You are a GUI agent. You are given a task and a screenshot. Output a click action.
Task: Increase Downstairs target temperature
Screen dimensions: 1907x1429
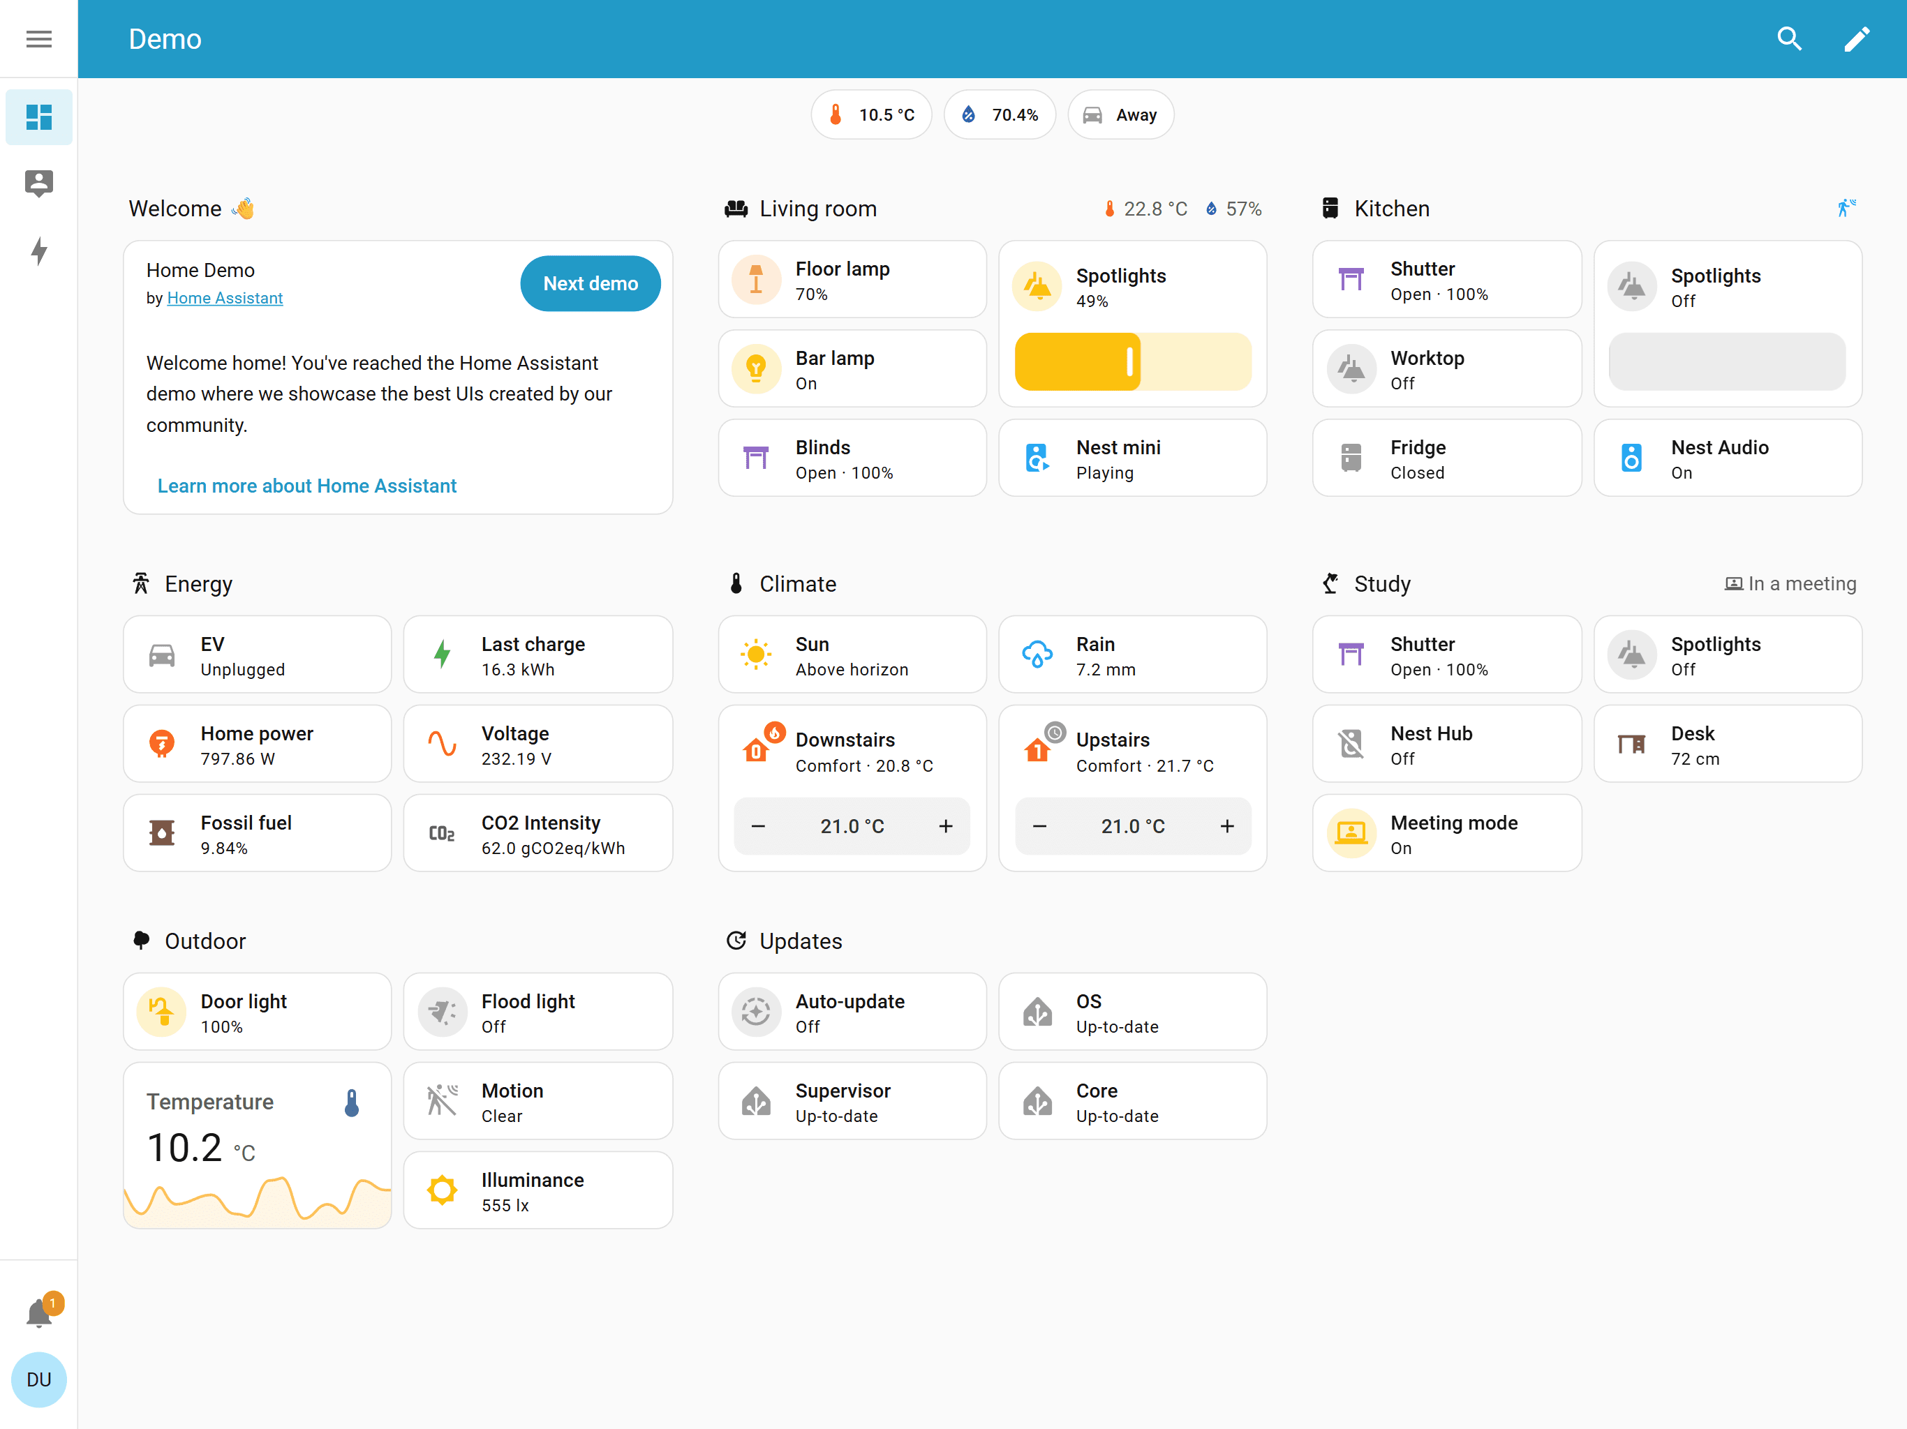[x=946, y=827]
